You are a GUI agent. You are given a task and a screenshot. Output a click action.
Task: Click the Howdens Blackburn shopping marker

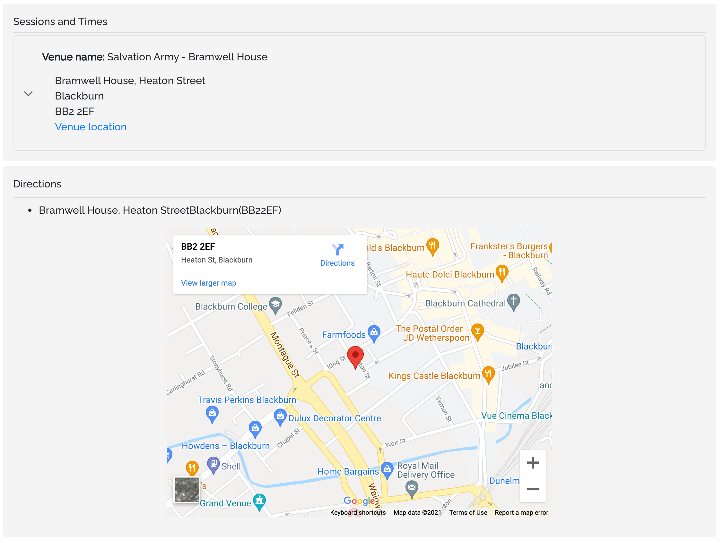tap(255, 430)
